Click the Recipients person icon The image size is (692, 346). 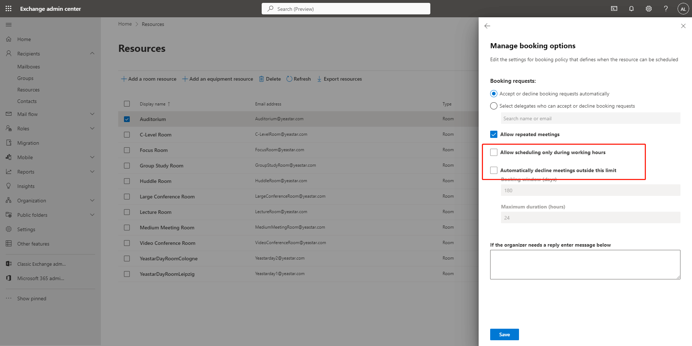tap(9, 53)
